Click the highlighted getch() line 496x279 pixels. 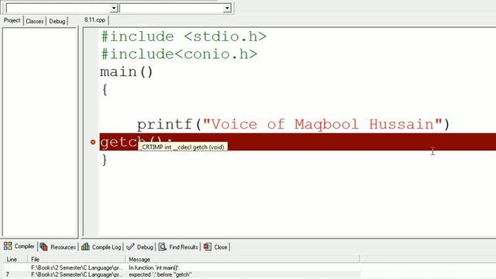click(298, 142)
